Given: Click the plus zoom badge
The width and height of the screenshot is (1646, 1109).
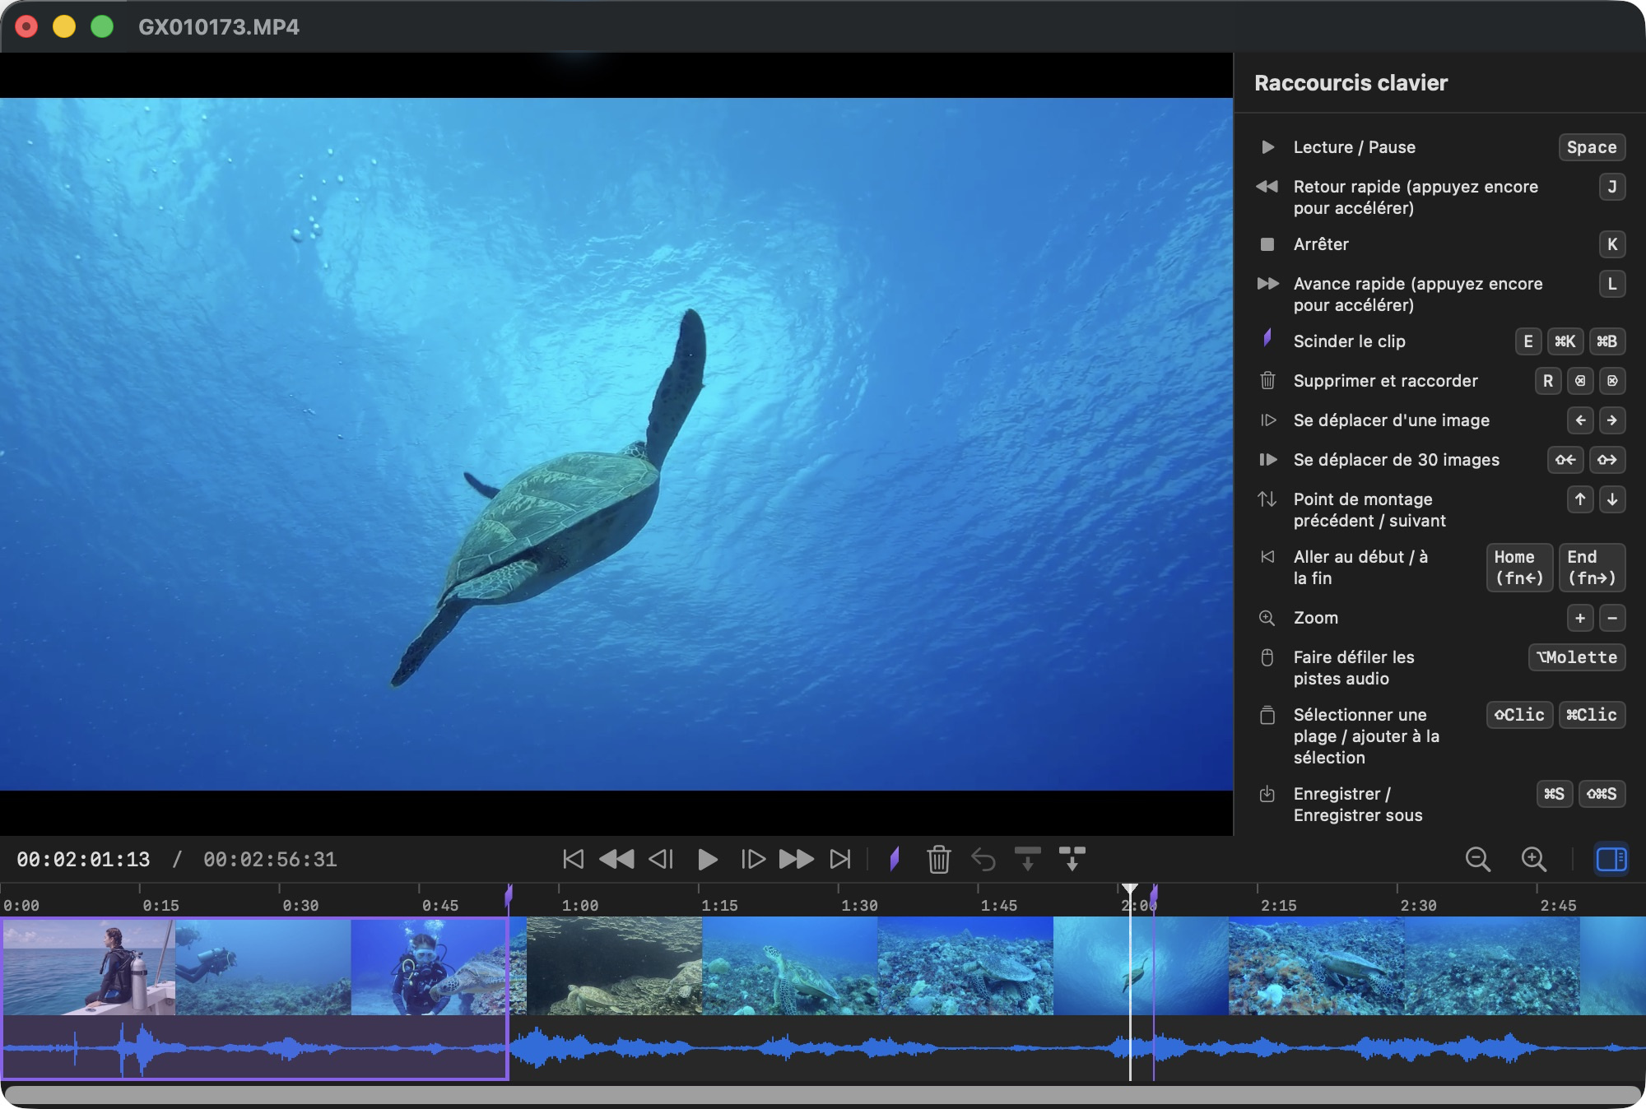Looking at the screenshot, I should (x=1580, y=618).
